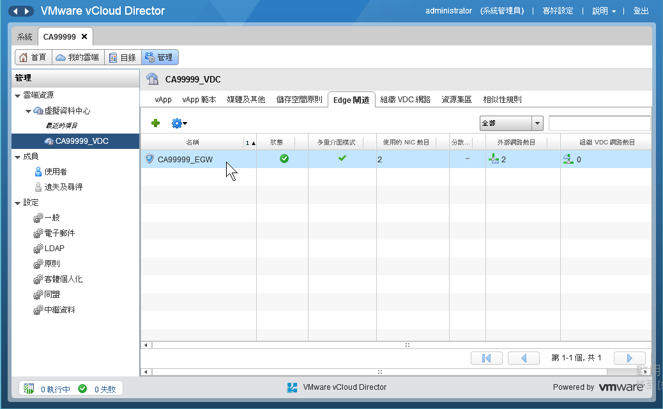This screenshot has width=663, height=409.
Task: Select CA99999_VDC in the sidebar tree
Action: point(75,141)
